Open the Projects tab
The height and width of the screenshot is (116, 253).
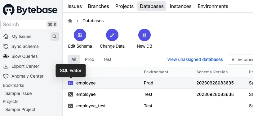[124, 6]
